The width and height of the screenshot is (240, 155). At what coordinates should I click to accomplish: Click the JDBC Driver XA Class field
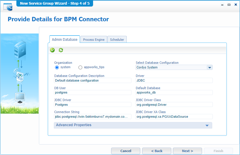tap(174, 117)
